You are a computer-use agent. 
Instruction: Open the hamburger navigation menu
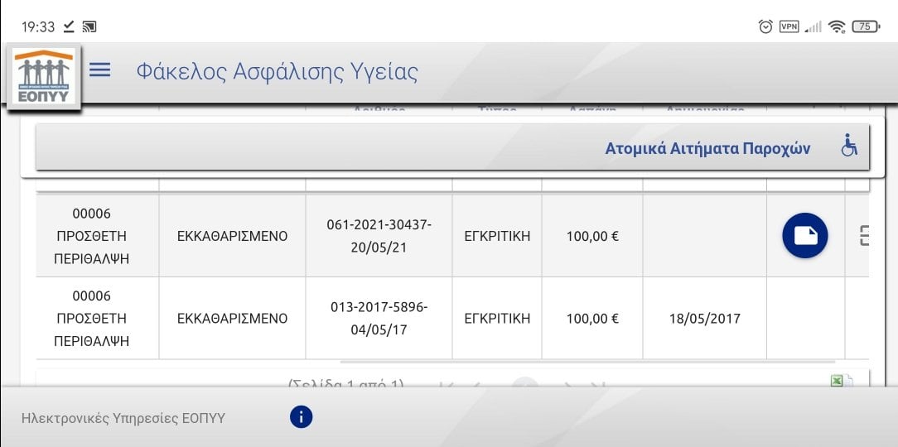(99, 70)
